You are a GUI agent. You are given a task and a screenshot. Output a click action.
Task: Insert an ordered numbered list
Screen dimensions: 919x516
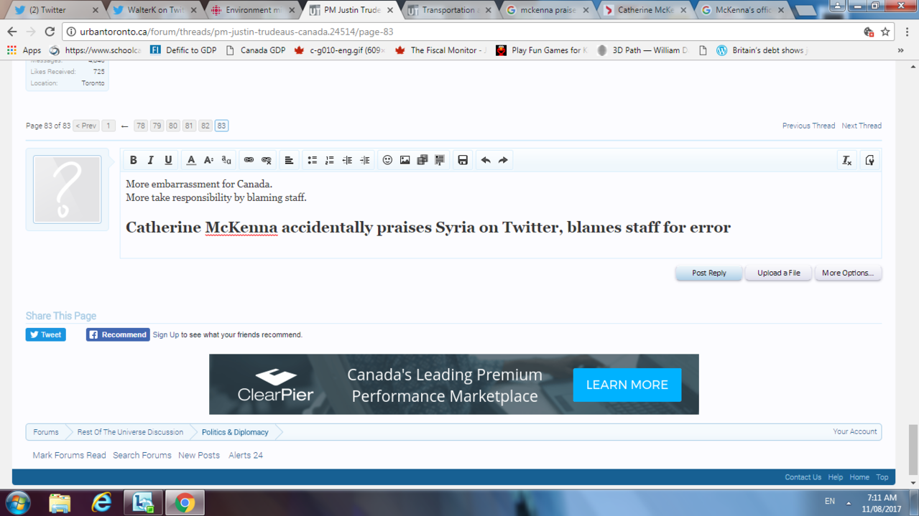click(330, 160)
